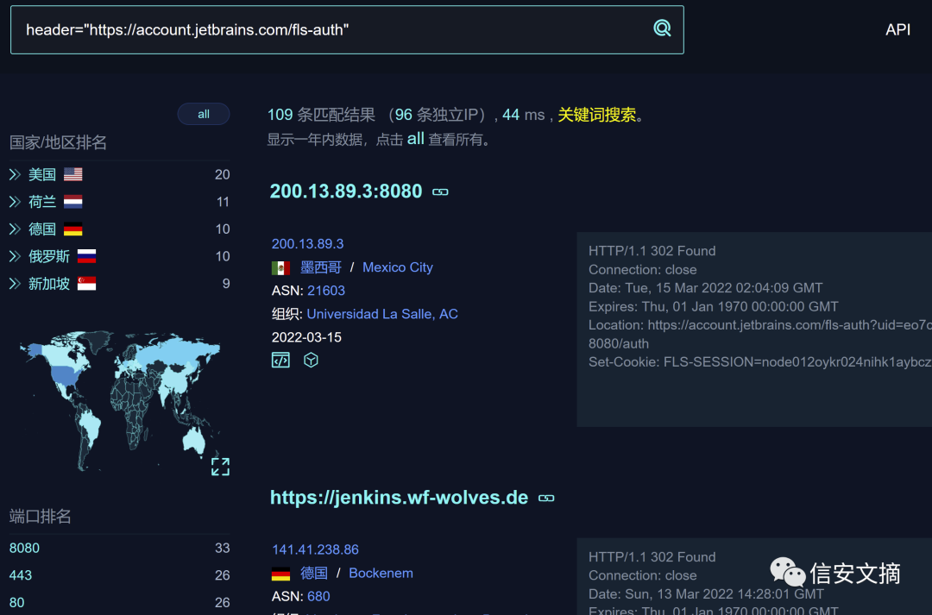The image size is (932, 615).
Task: Click the search magnifier icon in search box
Action: point(662,28)
